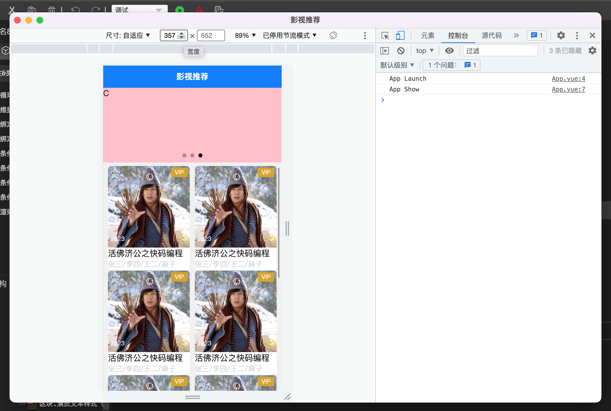Click the viewport bottom resize handle
Viewport: 611px width, 411px height.
192,397
